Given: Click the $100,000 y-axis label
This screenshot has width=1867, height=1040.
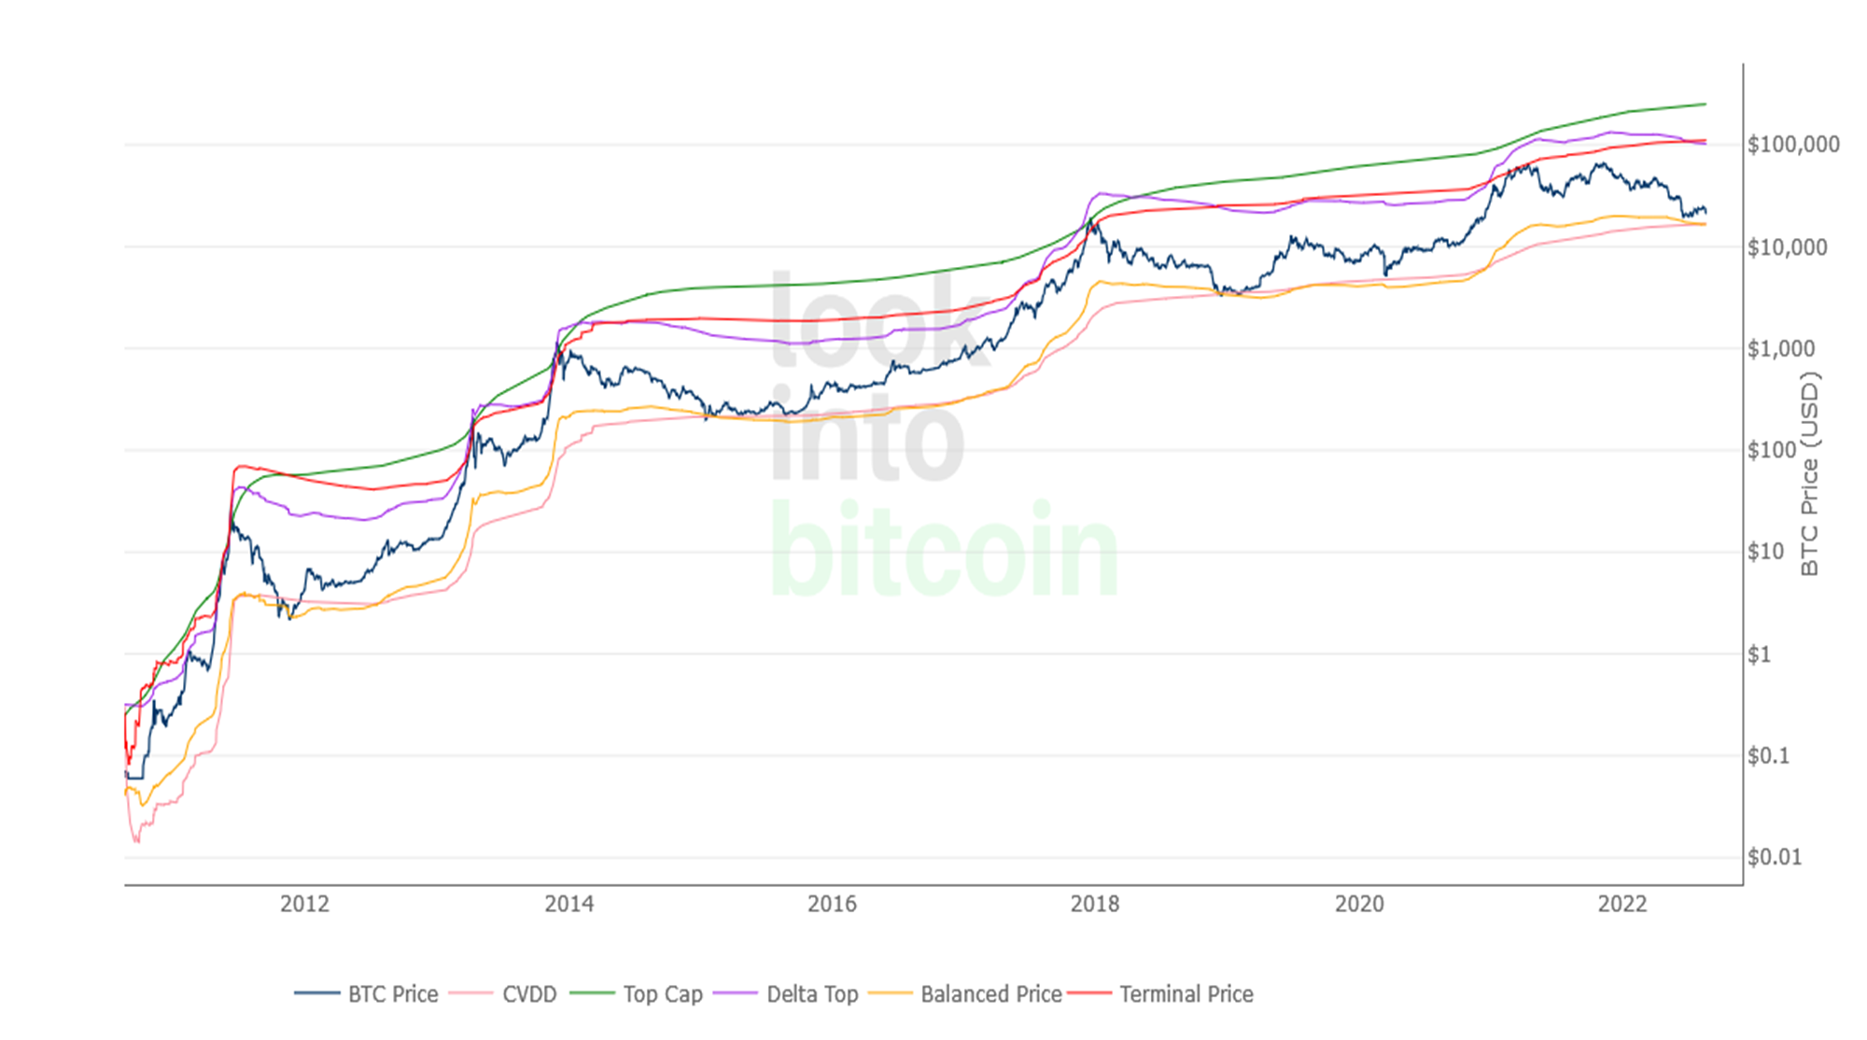Looking at the screenshot, I should pos(1793,145).
